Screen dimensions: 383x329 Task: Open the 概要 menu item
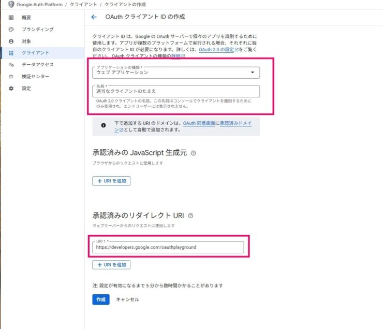coord(26,18)
